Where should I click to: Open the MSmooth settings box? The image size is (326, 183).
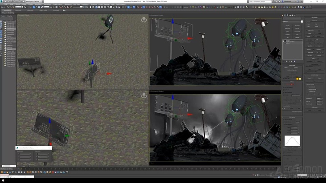(x=314, y=49)
